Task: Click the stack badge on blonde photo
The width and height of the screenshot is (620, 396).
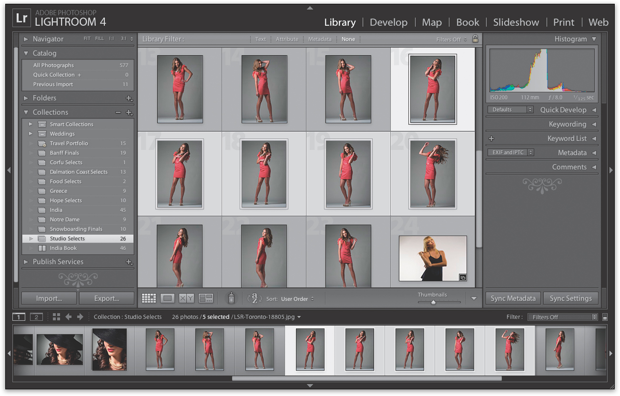Action: [462, 277]
